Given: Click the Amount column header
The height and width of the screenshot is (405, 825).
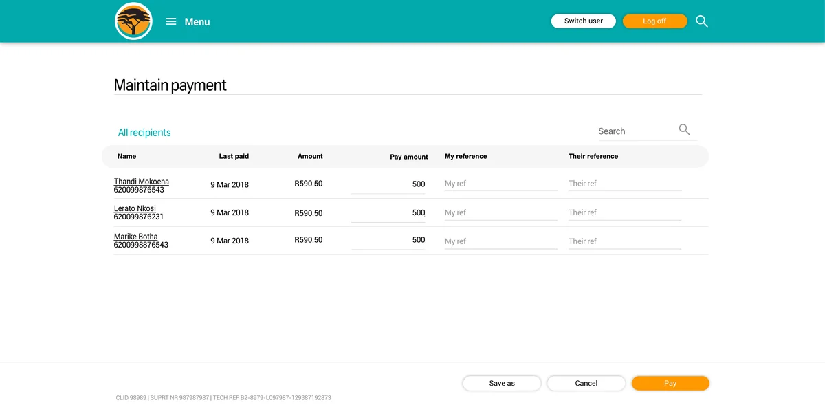Looking at the screenshot, I should click(x=310, y=156).
